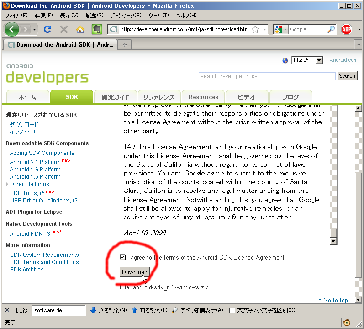Switch to the ブログ tab
This screenshot has width=364, height=329.
(x=290, y=97)
